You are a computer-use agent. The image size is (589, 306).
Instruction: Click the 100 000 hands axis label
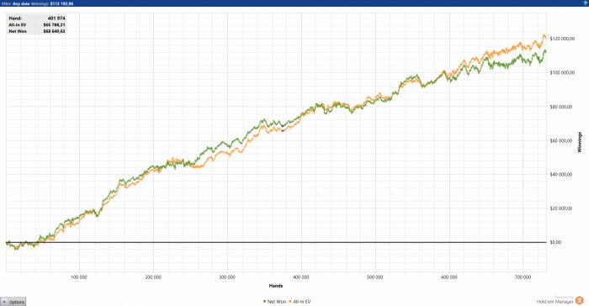click(x=79, y=277)
